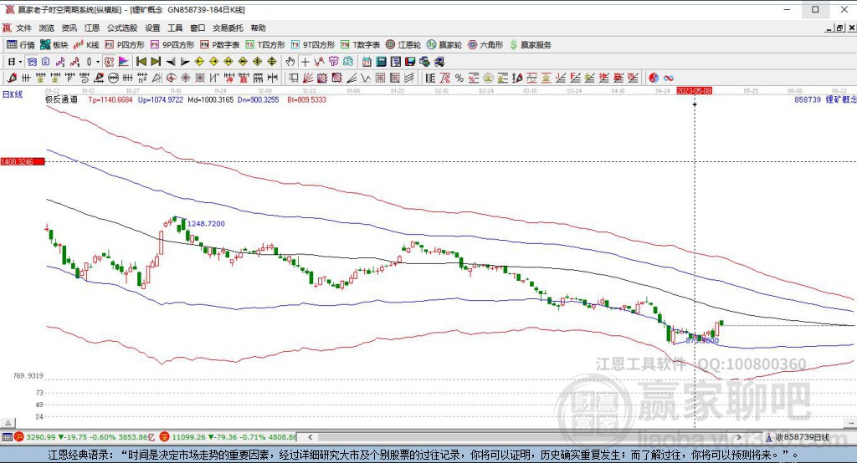Open the 公式选股 menu

tap(122, 28)
